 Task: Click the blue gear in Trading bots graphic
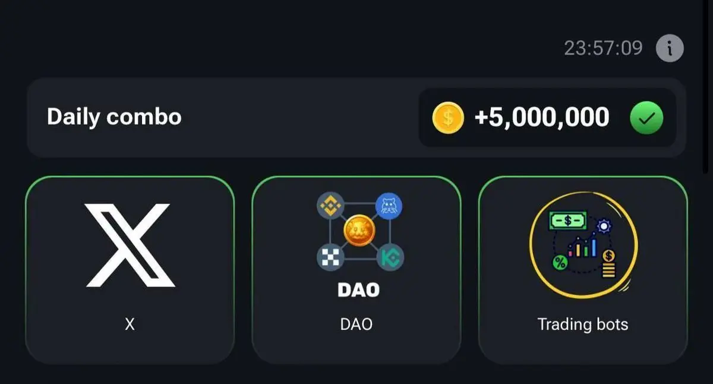tap(604, 226)
